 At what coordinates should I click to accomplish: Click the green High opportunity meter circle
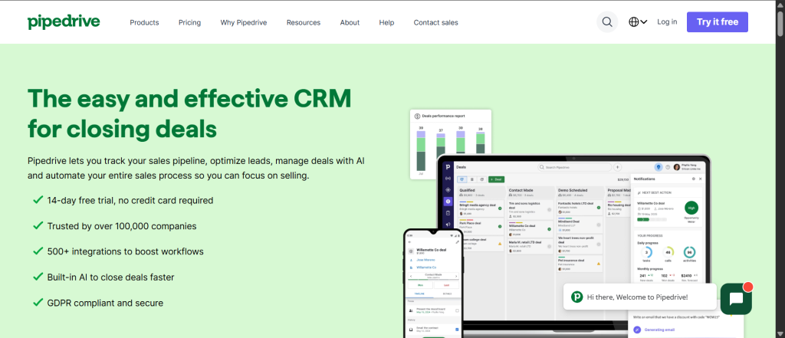click(691, 207)
